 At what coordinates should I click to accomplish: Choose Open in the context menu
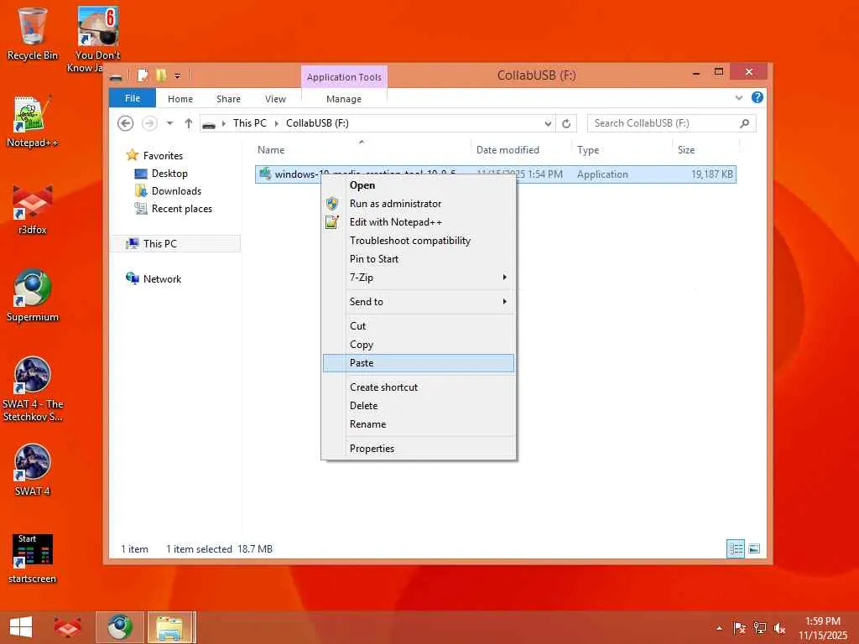419,185
